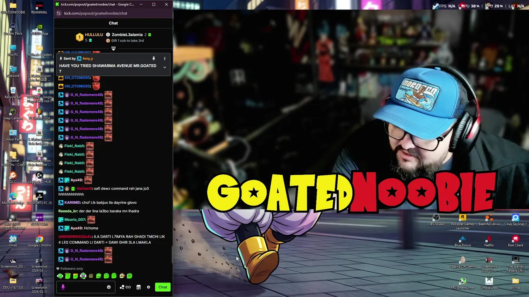Viewport: 529px width, 297px height.
Task: Click KARIIMD's username in chat
Action: point(71,203)
